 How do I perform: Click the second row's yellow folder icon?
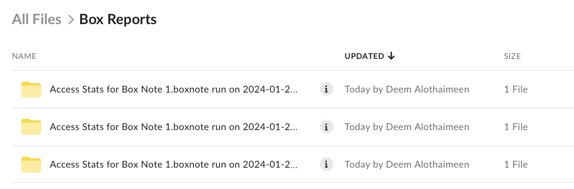coord(31,127)
